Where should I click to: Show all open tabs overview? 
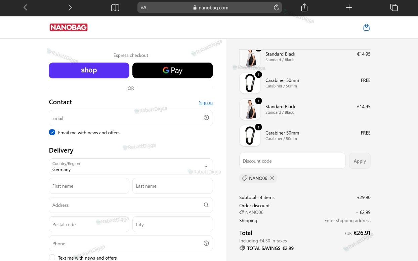394,7
